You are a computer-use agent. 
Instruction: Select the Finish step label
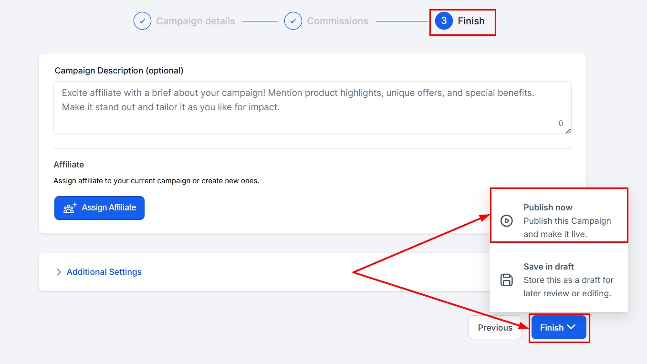[x=471, y=21]
